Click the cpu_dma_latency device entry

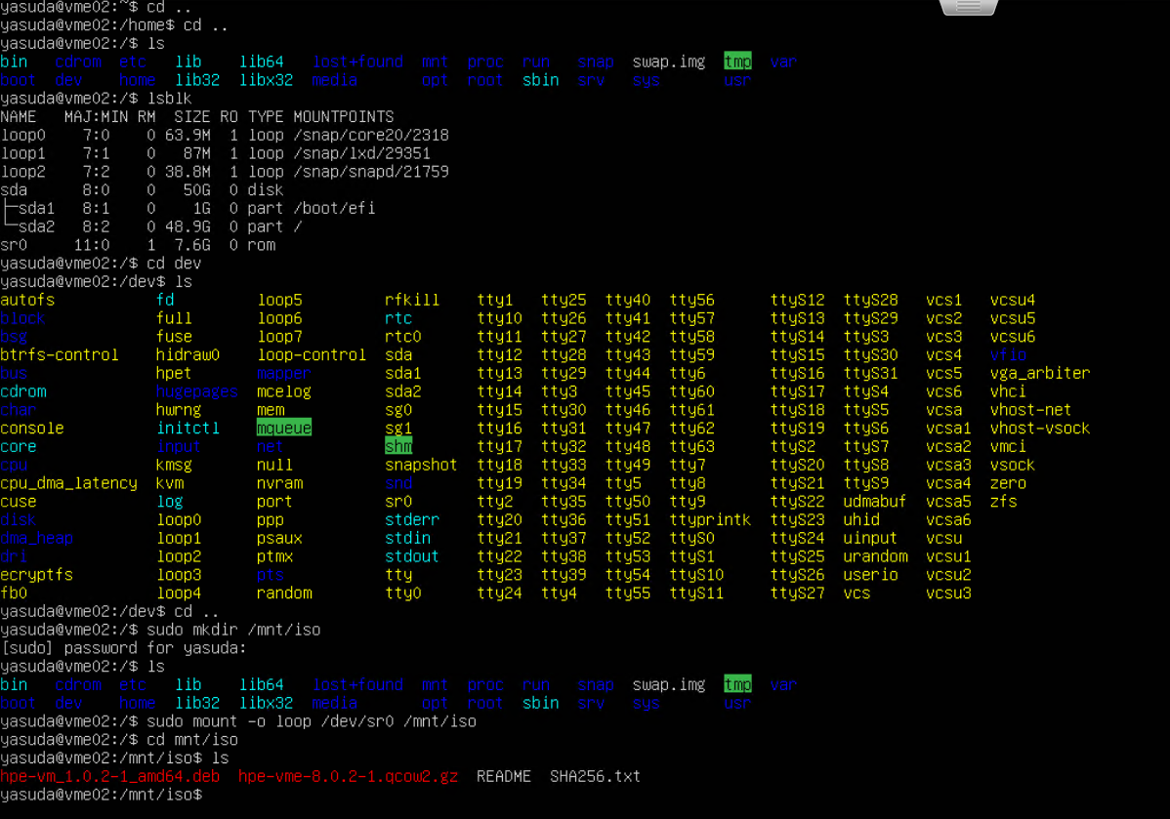click(x=68, y=483)
